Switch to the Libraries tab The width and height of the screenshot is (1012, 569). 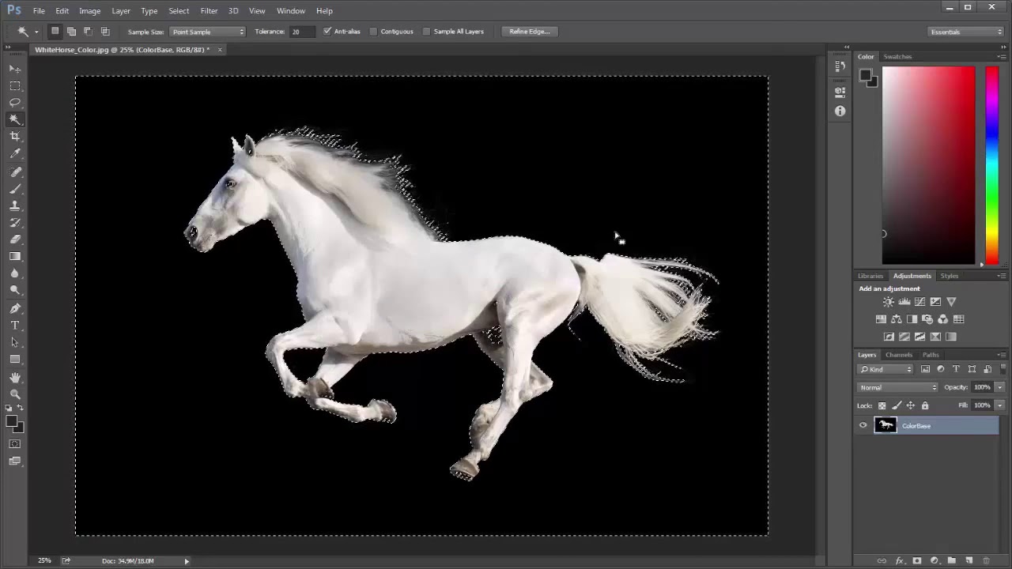point(870,276)
